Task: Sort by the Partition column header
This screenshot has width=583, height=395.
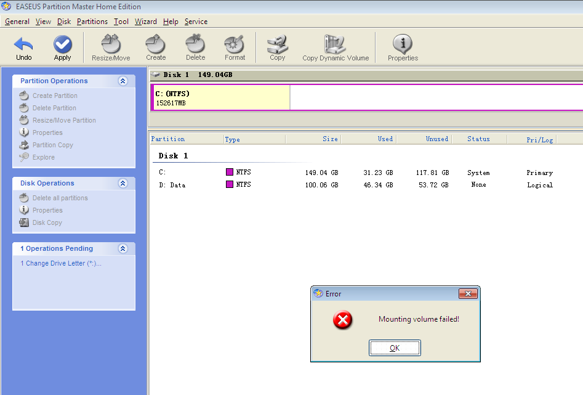Action: [167, 139]
